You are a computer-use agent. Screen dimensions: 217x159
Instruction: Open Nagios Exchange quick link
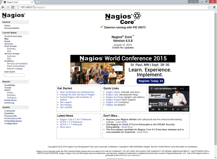(115, 97)
